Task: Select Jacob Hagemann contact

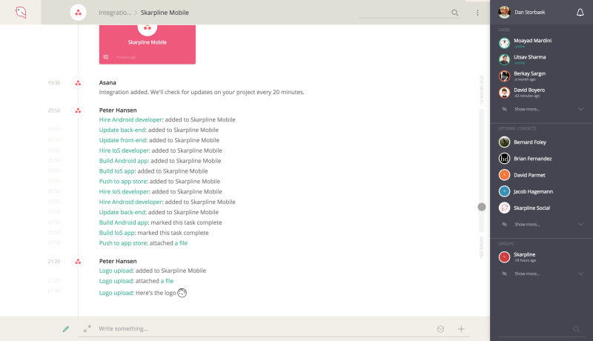Action: (533, 192)
